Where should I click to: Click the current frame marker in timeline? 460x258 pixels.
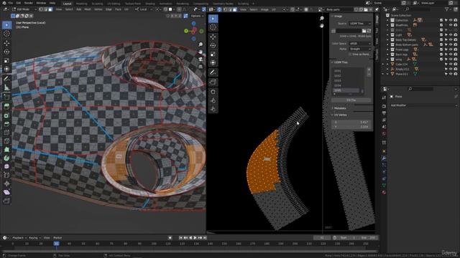pos(56,244)
